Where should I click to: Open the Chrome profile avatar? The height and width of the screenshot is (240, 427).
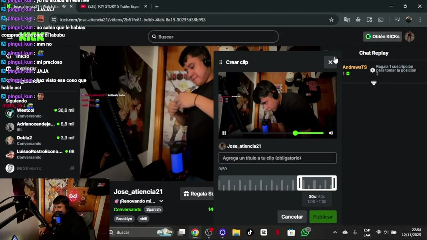(409, 20)
